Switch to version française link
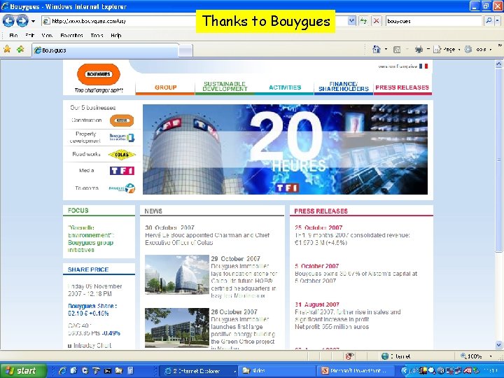Viewport: 504px width, 378px height. pyautogui.click(x=402, y=66)
